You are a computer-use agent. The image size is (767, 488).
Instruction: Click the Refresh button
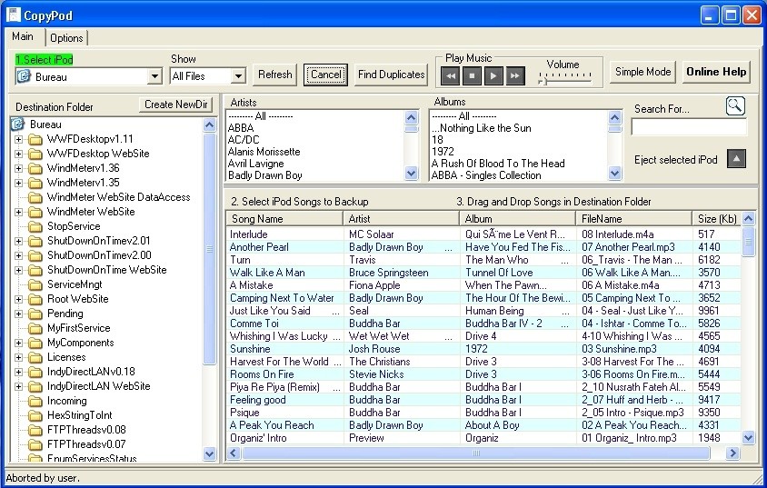click(x=275, y=75)
